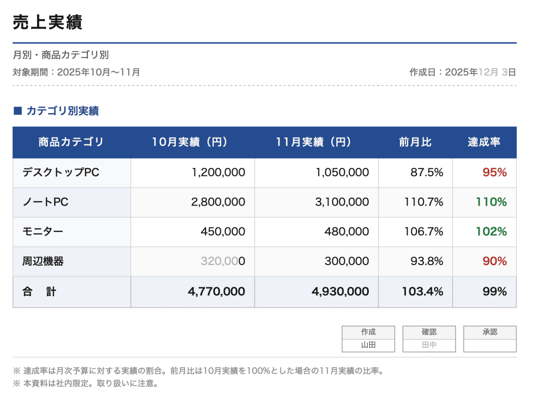Select the 達成率は月次予算 footnote line
Image resolution: width=536 pixels, height=396 pixels.
[x=200, y=371]
